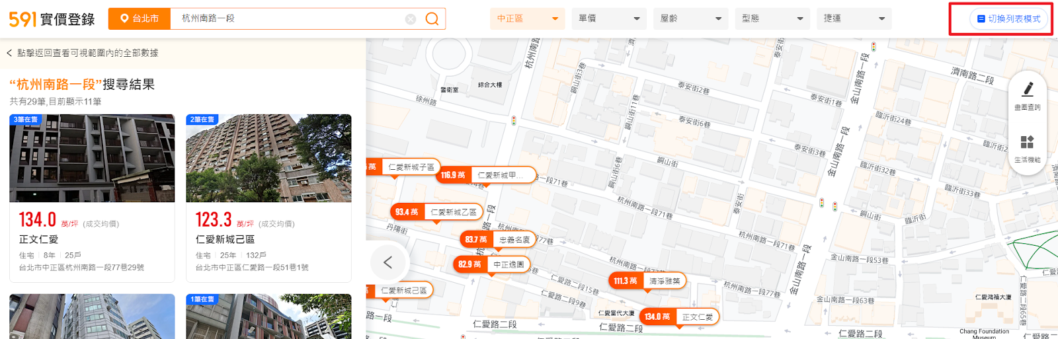Click the 123.3 萬/坪 price on 仁愛新城己區 card
Viewport: 1058px width, 339px height.
point(225,220)
